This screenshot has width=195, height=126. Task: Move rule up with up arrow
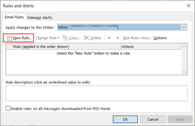pyautogui.click(x=109, y=38)
